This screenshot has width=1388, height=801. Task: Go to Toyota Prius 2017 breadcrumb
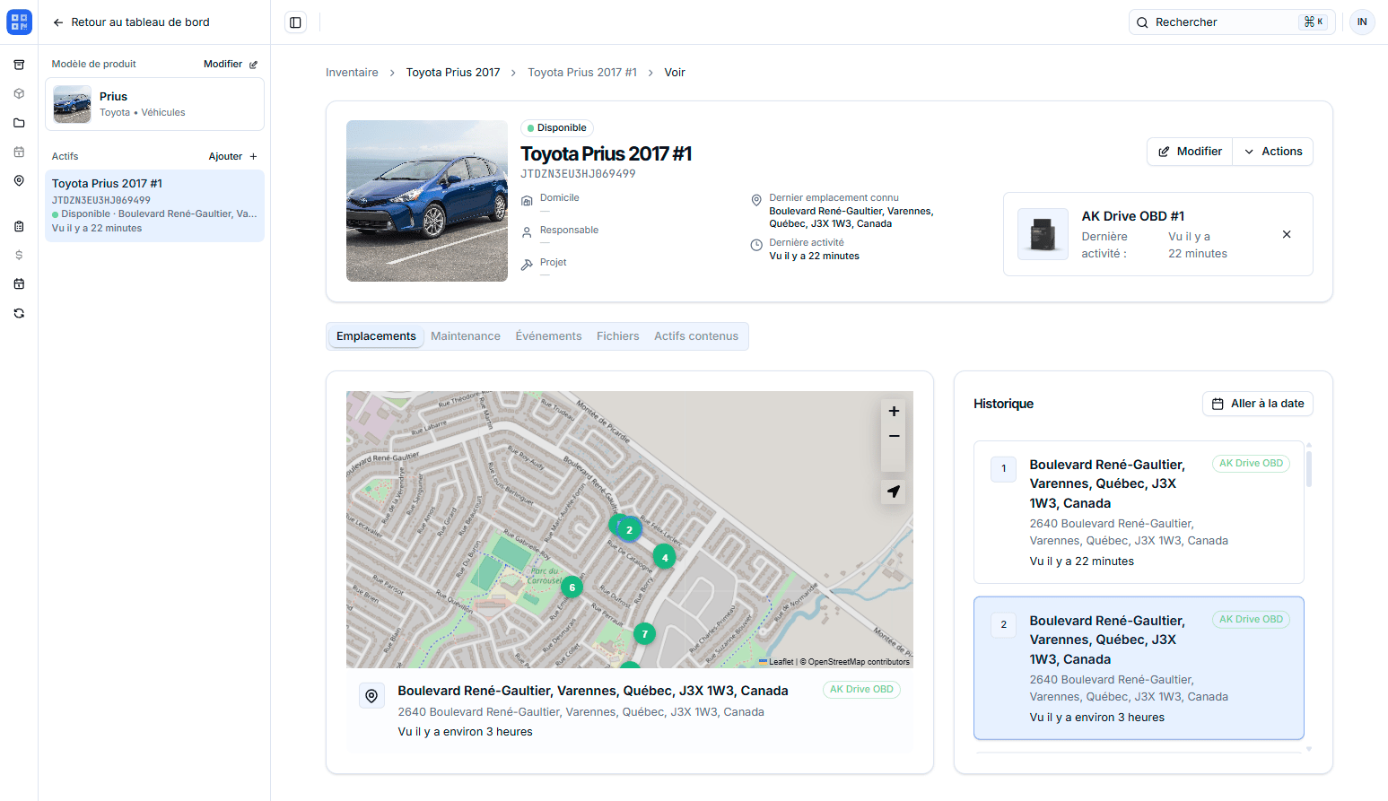(x=453, y=73)
